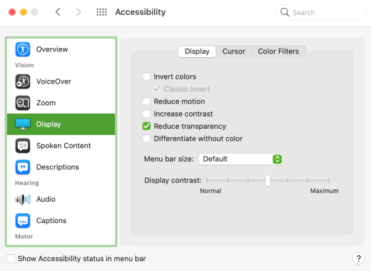This screenshot has height=271, width=371.
Task: Select VoiceOver label in the sidebar
Action: (54, 82)
